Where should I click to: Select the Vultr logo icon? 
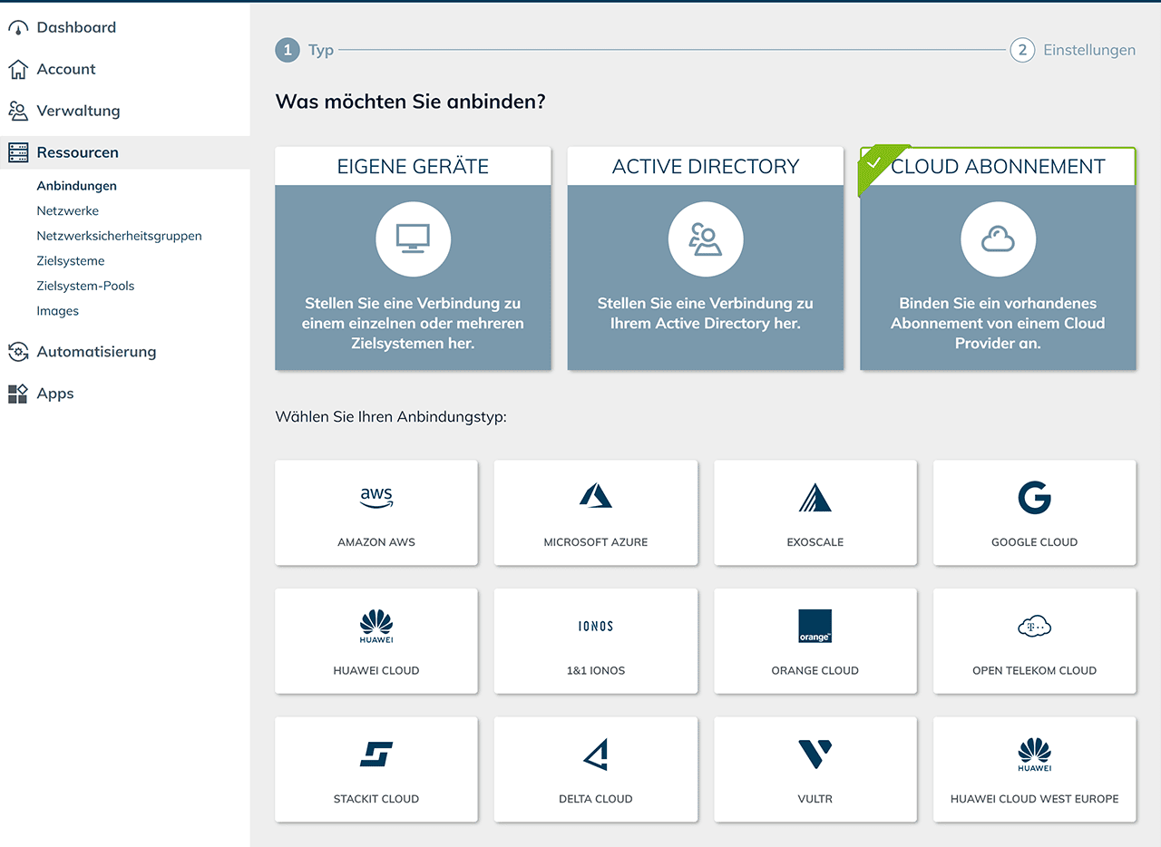coord(815,755)
